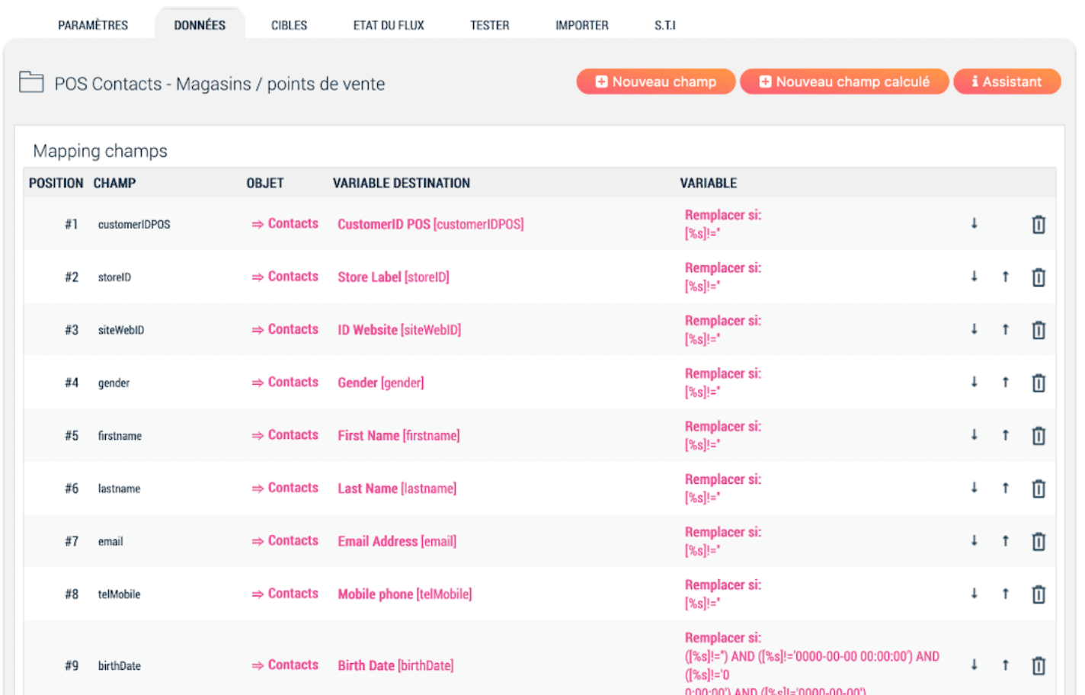The image size is (1085, 695).
Task: Move lastname row up
Action: (x=1005, y=488)
